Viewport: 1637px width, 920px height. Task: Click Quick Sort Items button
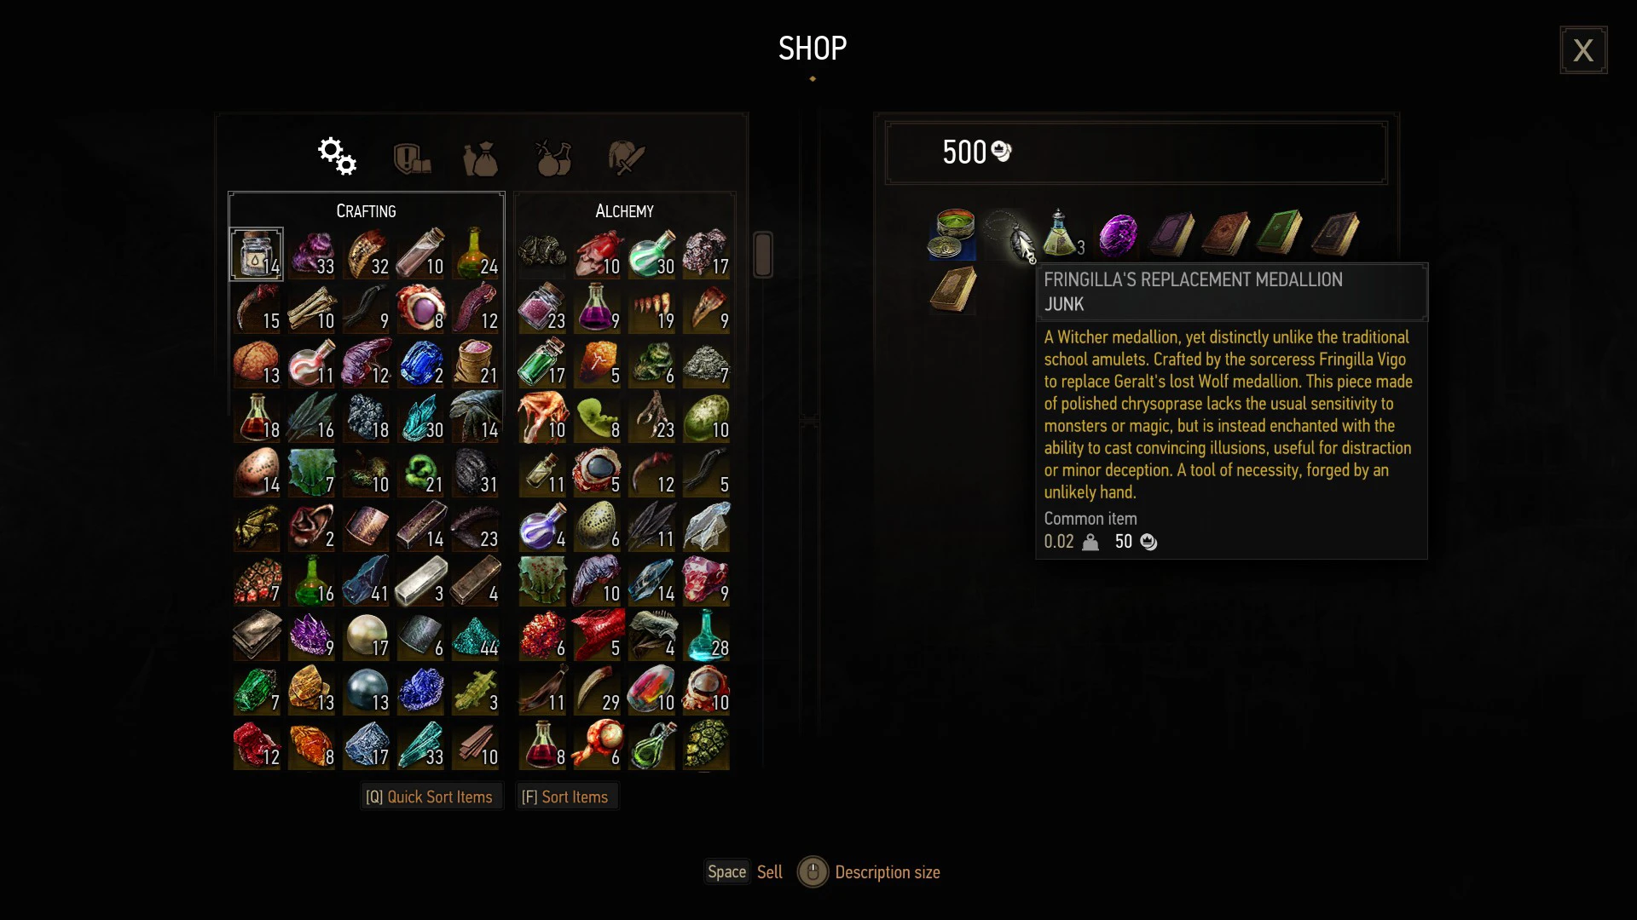pos(430,797)
